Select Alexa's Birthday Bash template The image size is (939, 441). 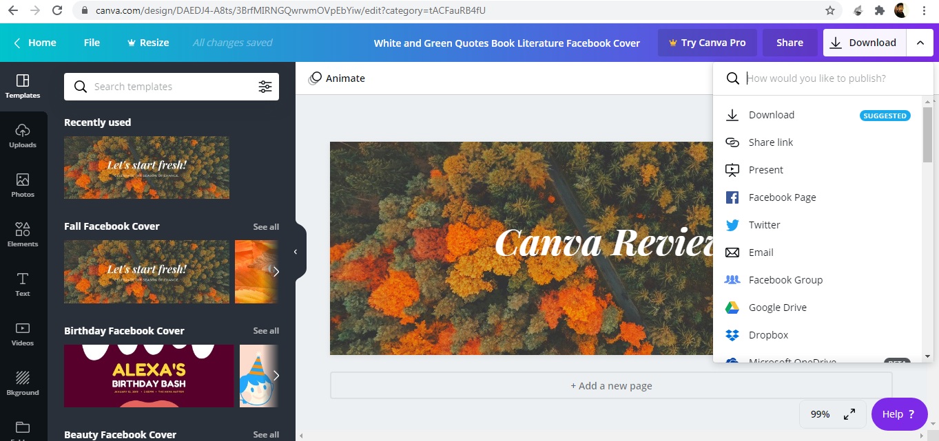[x=149, y=376]
